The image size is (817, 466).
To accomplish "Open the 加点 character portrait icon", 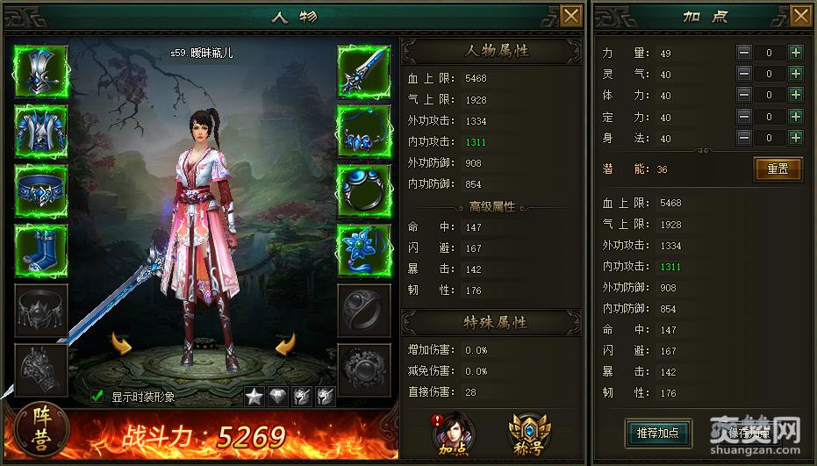I will point(453,434).
